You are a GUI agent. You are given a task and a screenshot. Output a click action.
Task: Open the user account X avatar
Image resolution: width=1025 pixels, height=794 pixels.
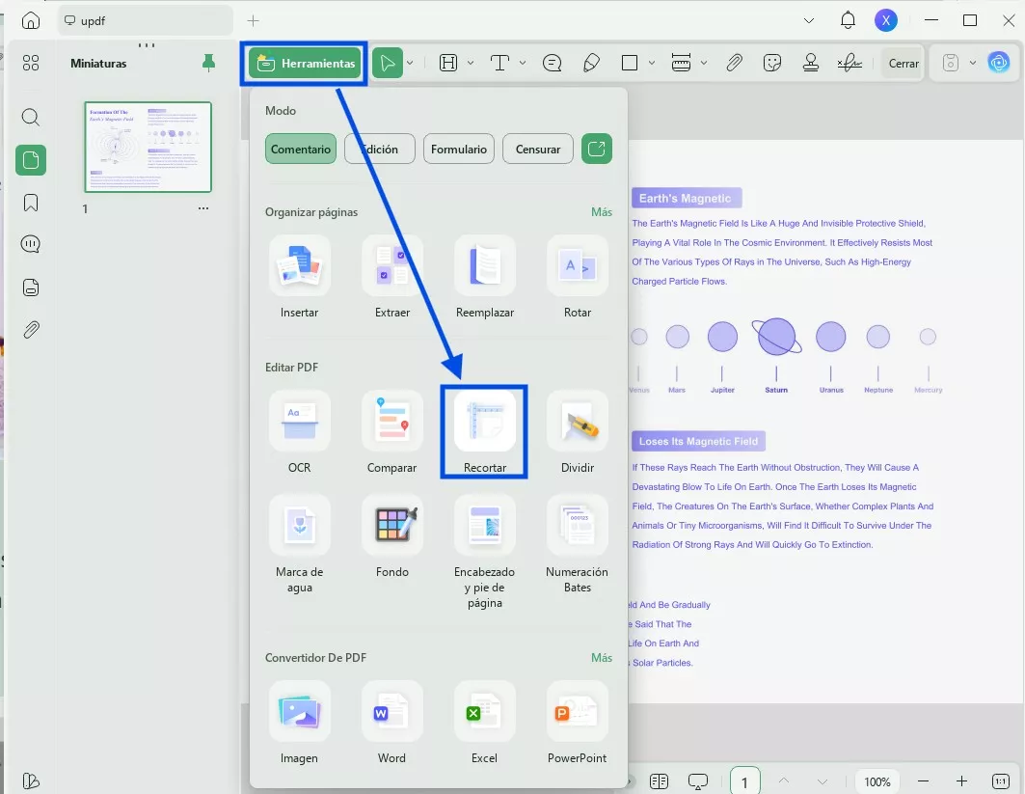(x=886, y=21)
